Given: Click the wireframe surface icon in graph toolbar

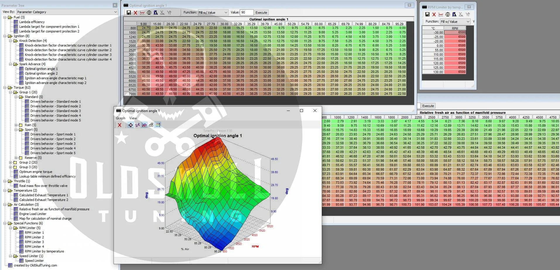Looking at the screenshot, I should tap(151, 125).
